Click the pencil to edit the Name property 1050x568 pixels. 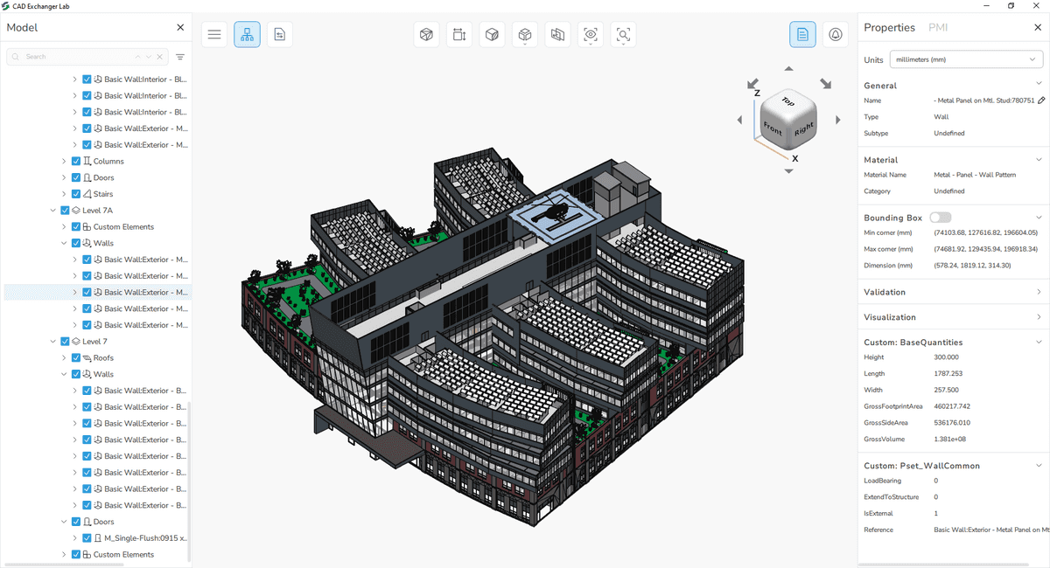click(1041, 100)
